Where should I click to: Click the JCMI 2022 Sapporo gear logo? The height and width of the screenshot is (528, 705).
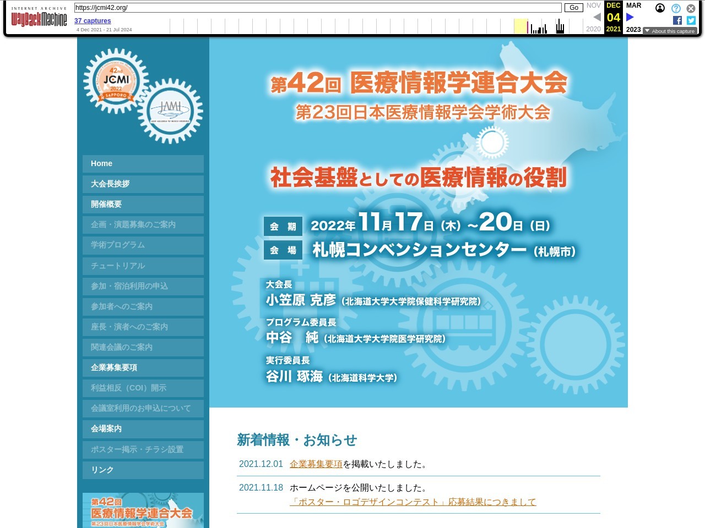point(116,81)
